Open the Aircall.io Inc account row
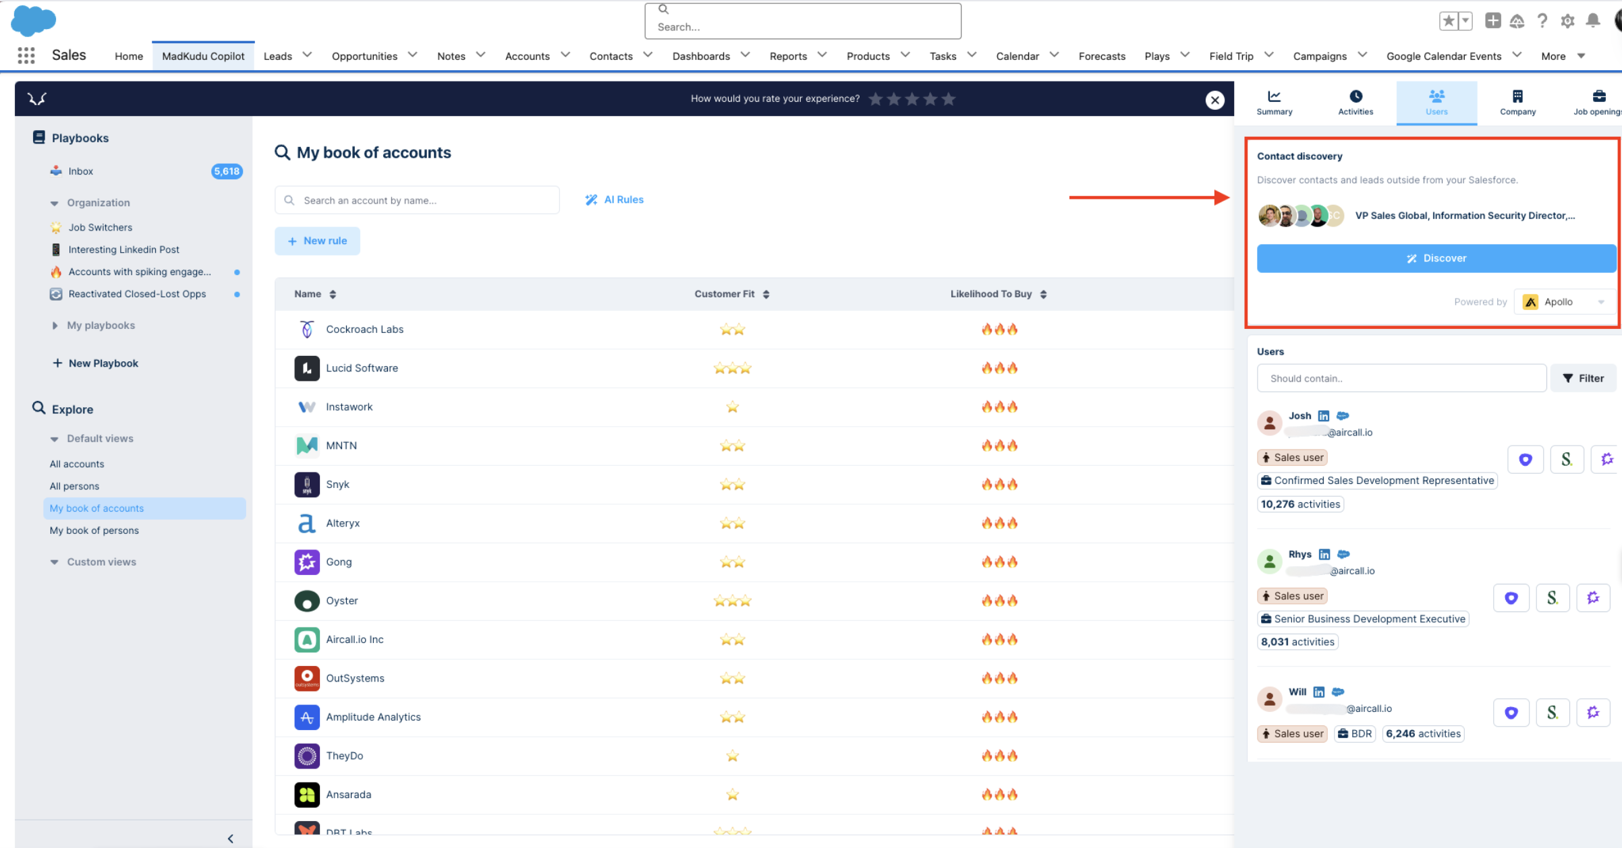 754,640
